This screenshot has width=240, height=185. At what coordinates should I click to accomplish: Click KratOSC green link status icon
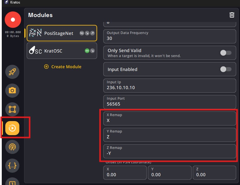click(x=87, y=51)
